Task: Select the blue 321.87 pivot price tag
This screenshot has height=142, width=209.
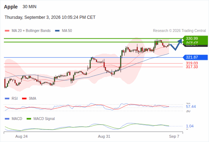Action: [x=195, y=57]
